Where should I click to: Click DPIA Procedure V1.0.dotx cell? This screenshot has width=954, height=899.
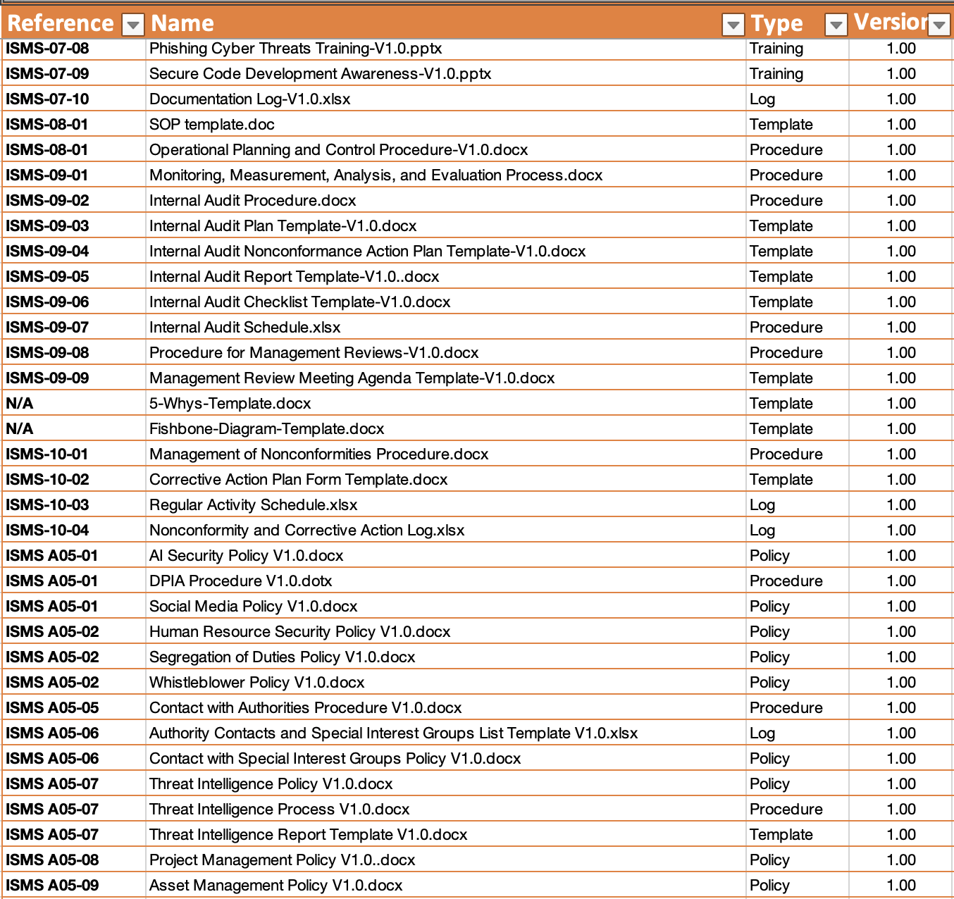pyautogui.click(x=445, y=581)
